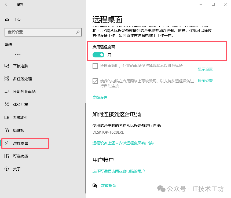Select the 体验共享 sidebar icon
Image resolution: width=231 pixels, height=198 pixels.
coord(6,104)
